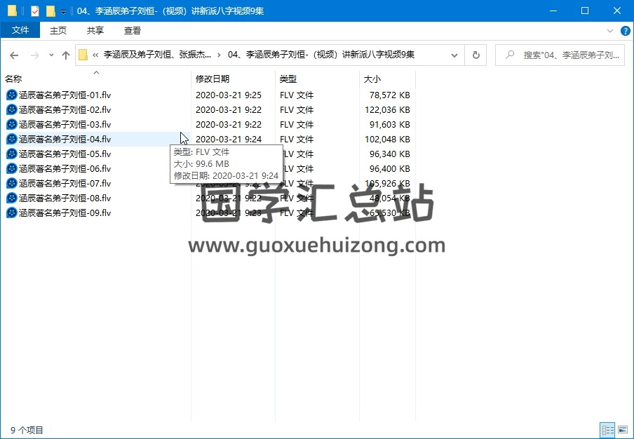Viewport: 634px width, 439px height.
Task: Sort by the 修改日期 column header
Action: point(234,79)
